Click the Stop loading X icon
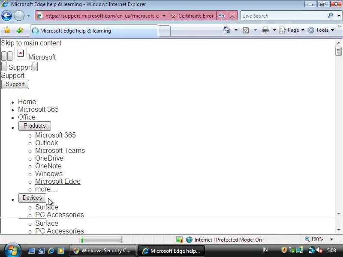 [232, 16]
